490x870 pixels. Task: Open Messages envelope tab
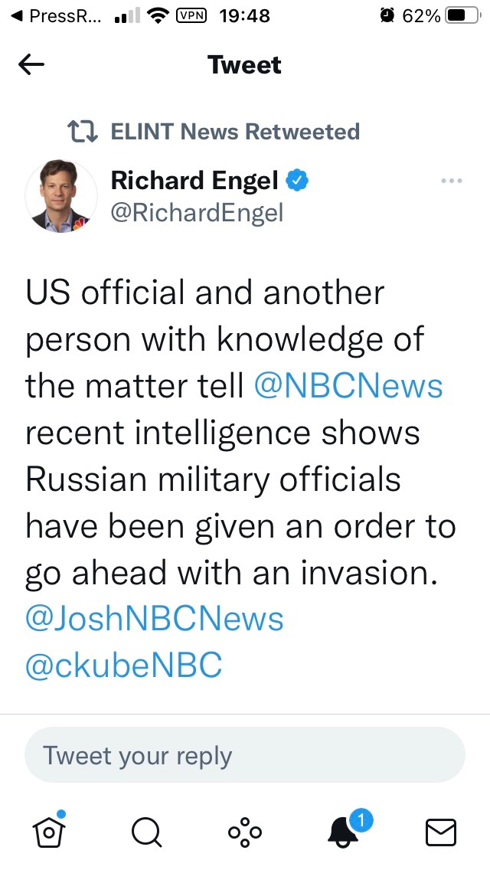click(440, 832)
